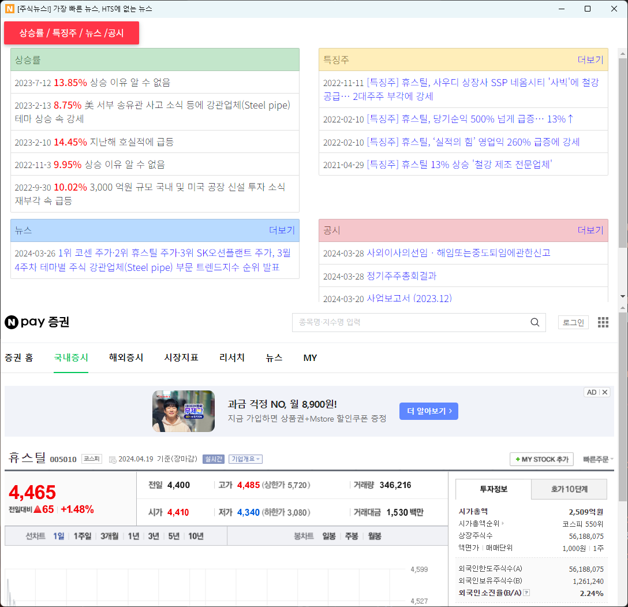
Task: Expand the 빠른주문 dropdown
Action: tap(599, 460)
